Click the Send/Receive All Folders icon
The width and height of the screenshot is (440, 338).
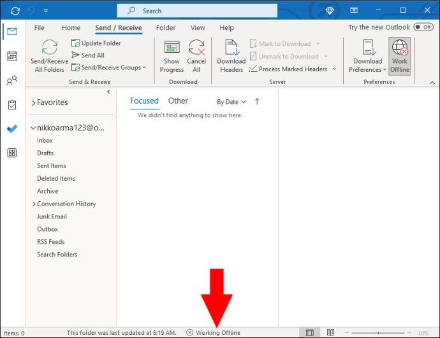click(50, 46)
